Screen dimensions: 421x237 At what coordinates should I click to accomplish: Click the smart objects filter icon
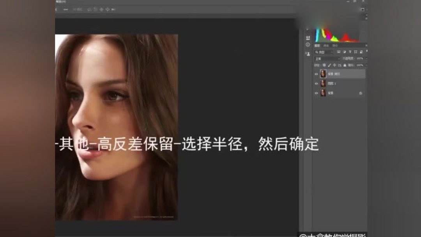click(x=361, y=51)
